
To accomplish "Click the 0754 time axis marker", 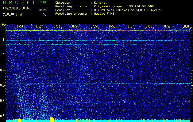I will (75, 27).
